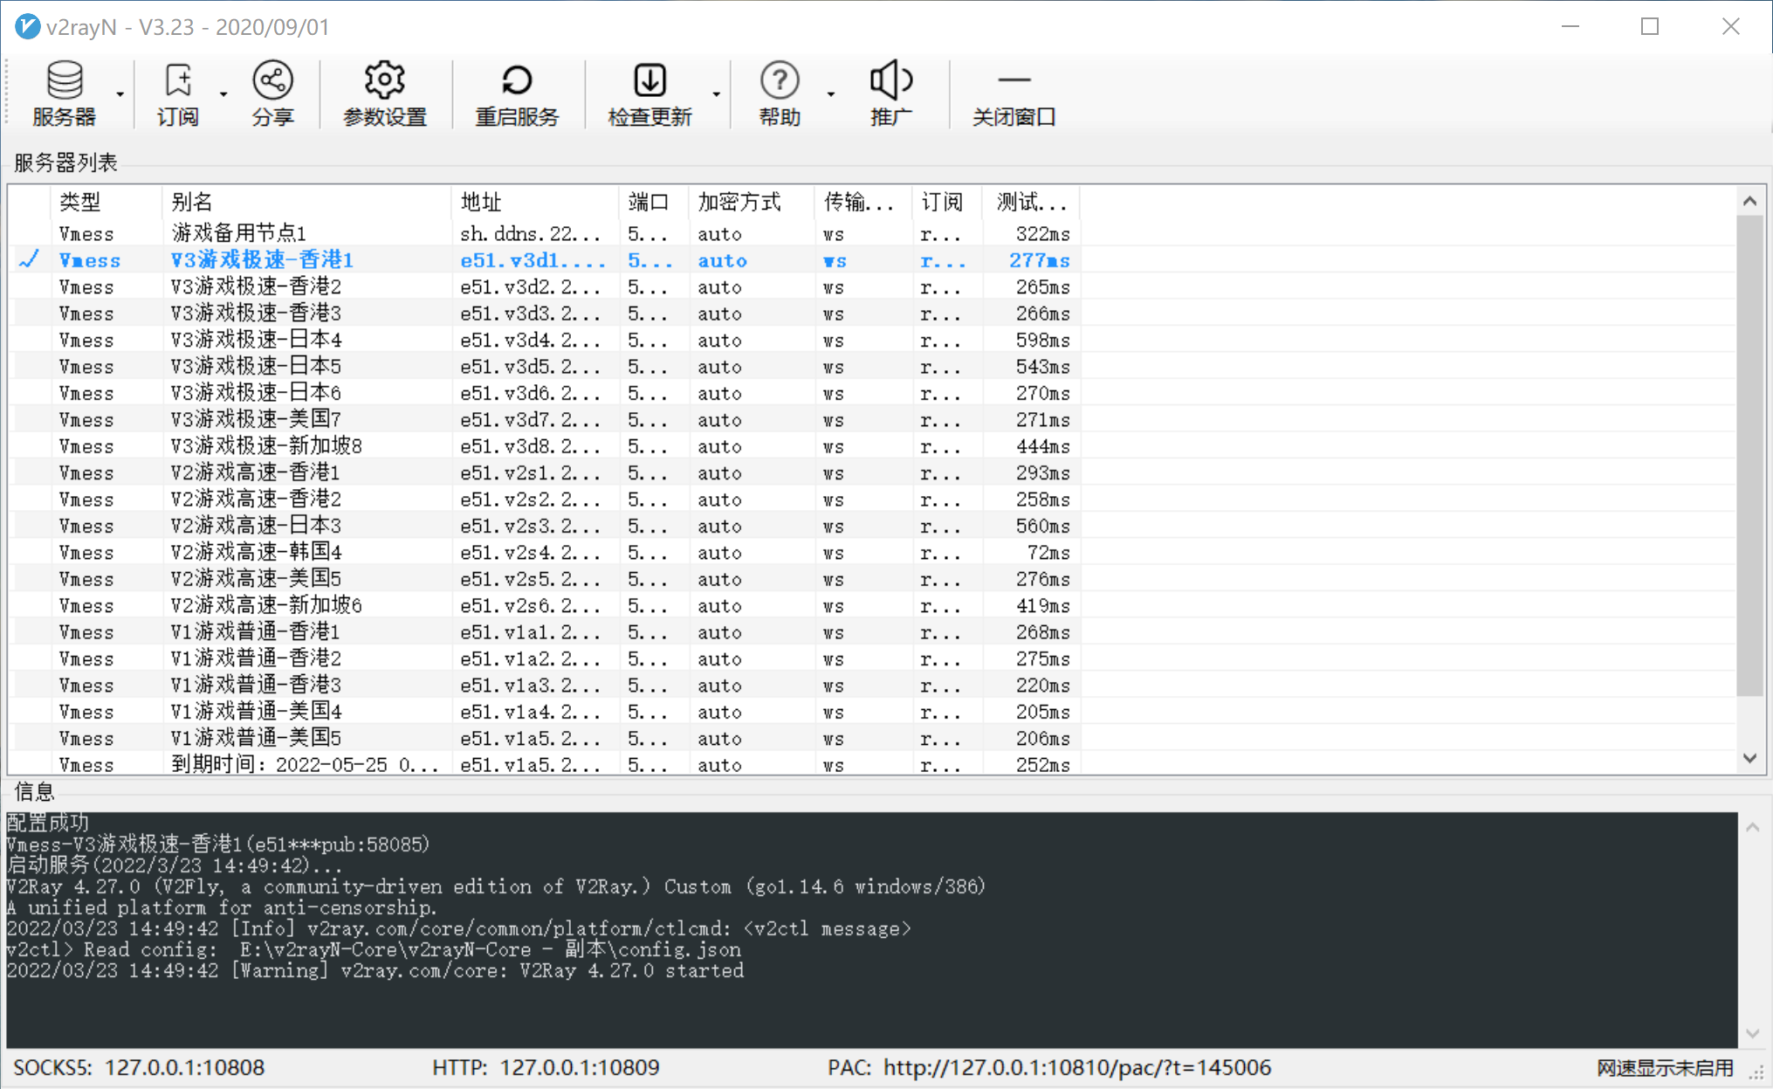Open the 帮助 (Help) icon
The height and width of the screenshot is (1089, 1773).
point(779,93)
